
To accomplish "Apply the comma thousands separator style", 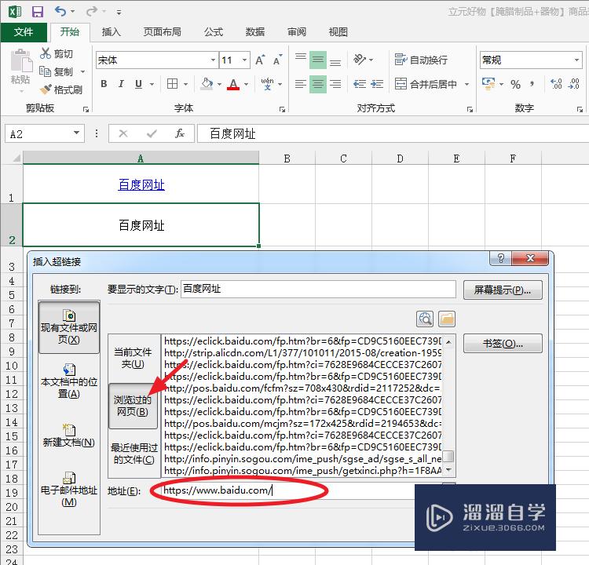I will [532, 84].
